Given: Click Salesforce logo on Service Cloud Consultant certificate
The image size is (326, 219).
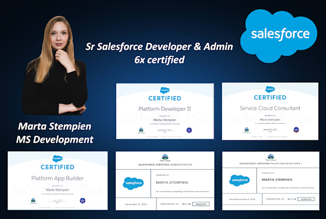Looking at the screenshot, I should coord(270,89).
